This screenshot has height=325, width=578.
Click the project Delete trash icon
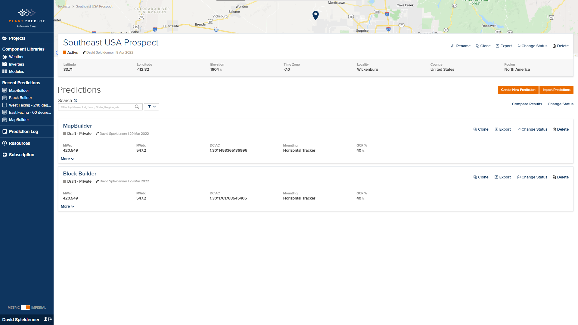point(554,46)
